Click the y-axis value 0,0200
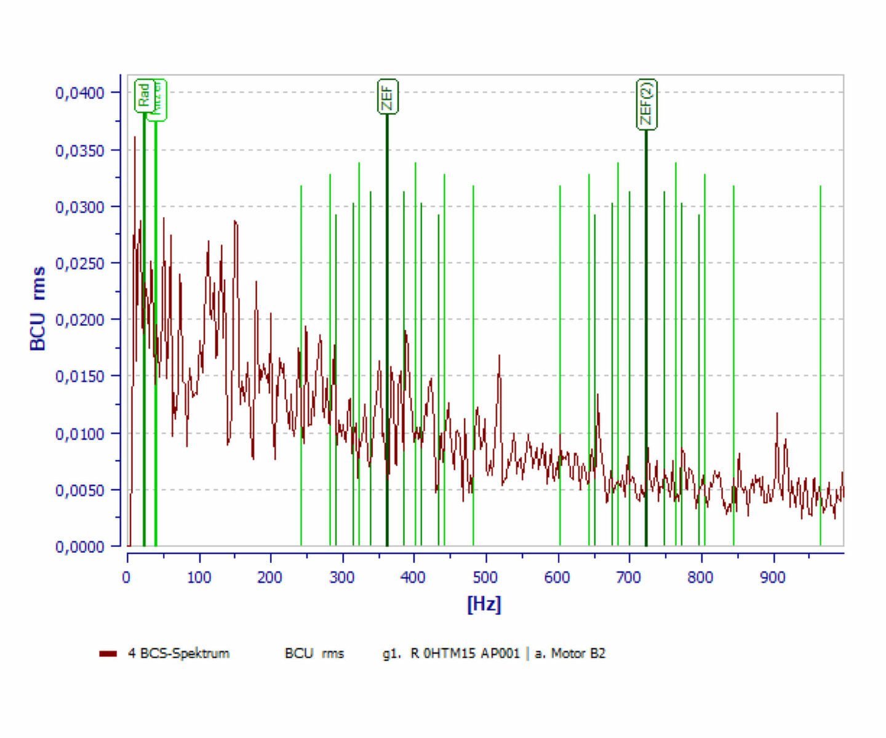The image size is (886, 738). coord(80,320)
